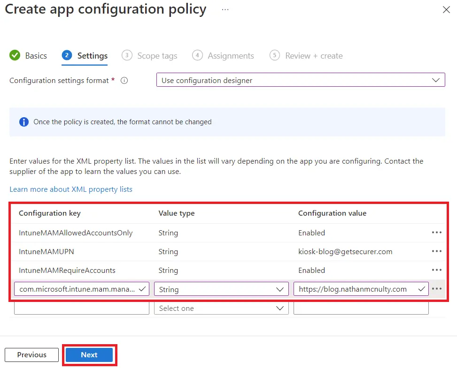Select the Settings step tab

pos(85,56)
